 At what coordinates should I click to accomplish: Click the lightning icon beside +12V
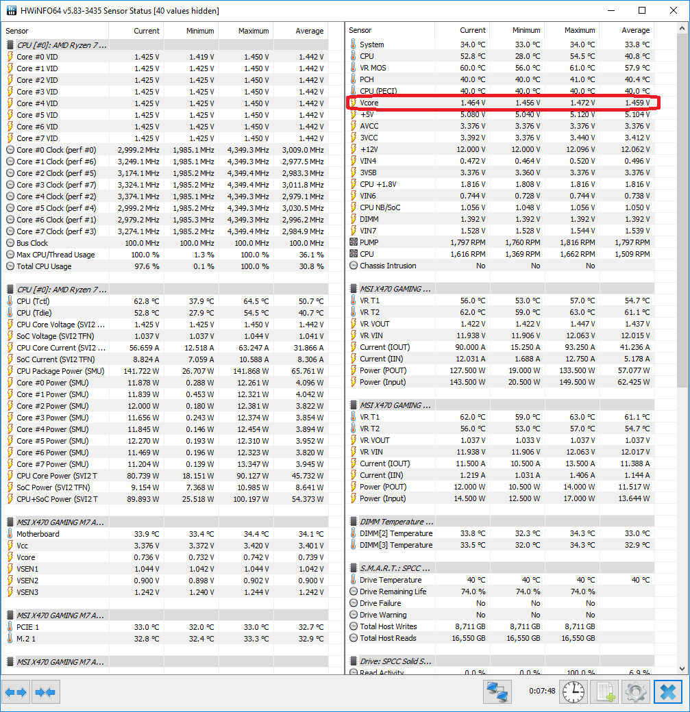point(353,149)
